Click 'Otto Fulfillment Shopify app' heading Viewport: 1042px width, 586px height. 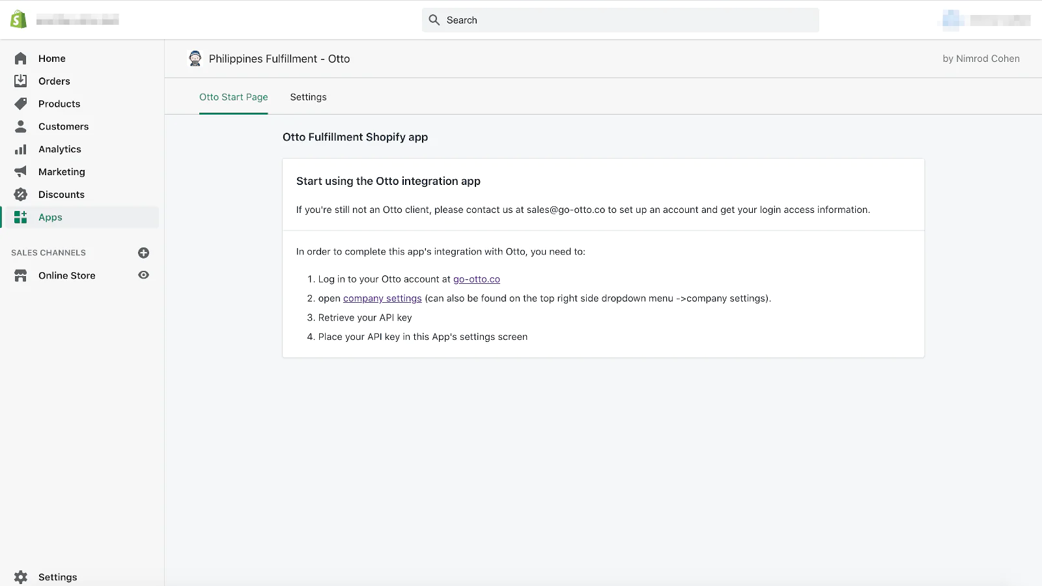(356, 137)
